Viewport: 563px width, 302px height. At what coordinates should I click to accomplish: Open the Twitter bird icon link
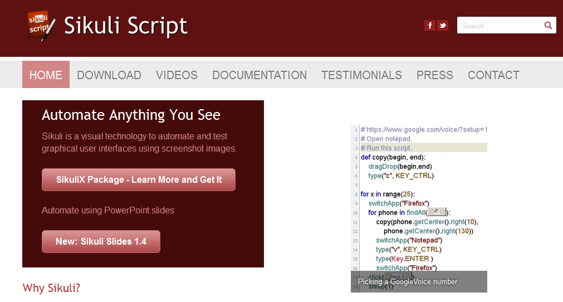pos(442,26)
